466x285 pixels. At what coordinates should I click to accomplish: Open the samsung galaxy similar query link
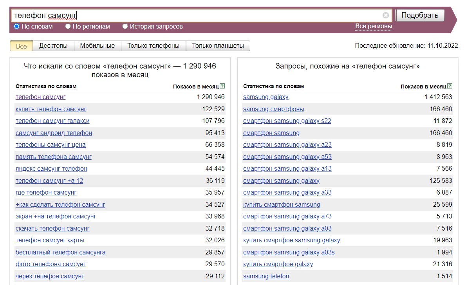click(266, 97)
